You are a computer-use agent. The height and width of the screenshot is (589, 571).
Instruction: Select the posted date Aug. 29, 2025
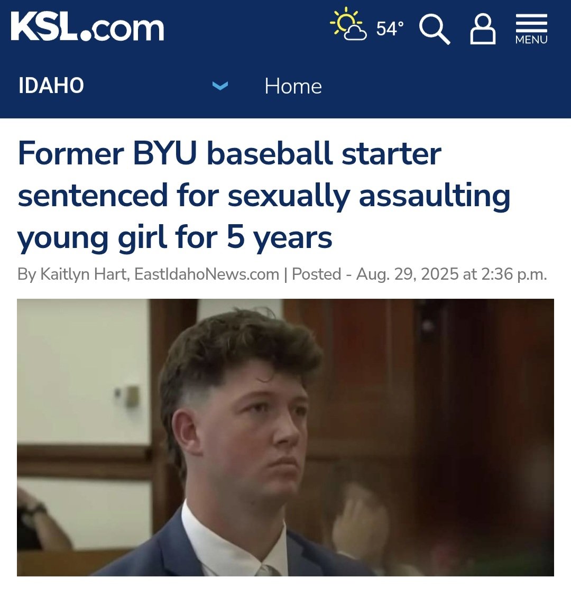point(407,274)
